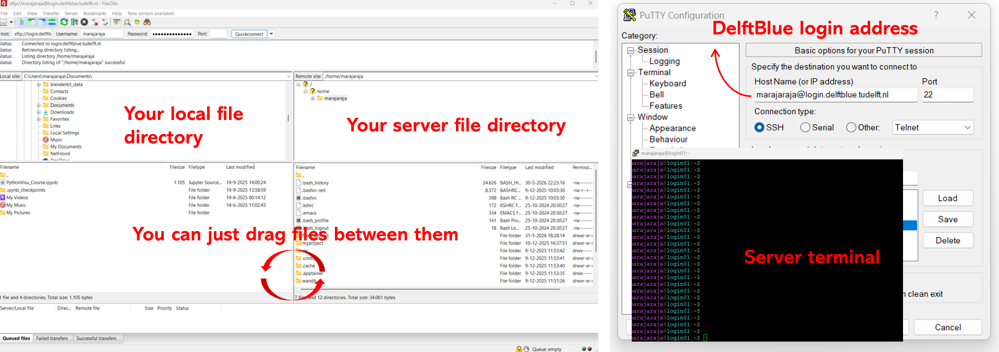The width and height of the screenshot is (999, 352).
Task: Click the PuTTY Host Name input field
Action: pyautogui.click(x=836, y=95)
